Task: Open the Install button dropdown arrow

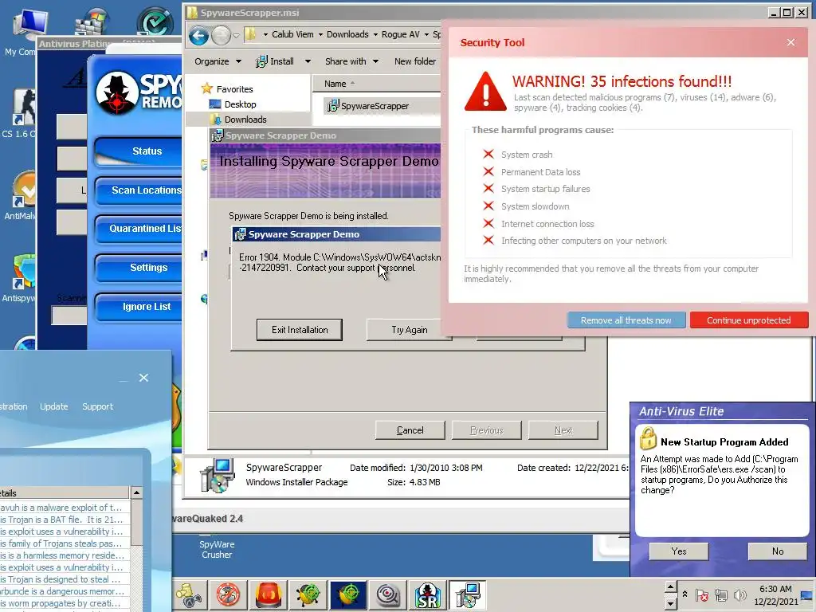Action: click(308, 61)
